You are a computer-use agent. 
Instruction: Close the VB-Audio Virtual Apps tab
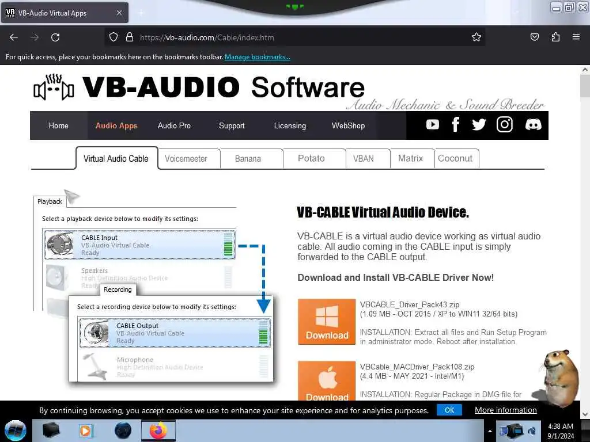(x=119, y=13)
